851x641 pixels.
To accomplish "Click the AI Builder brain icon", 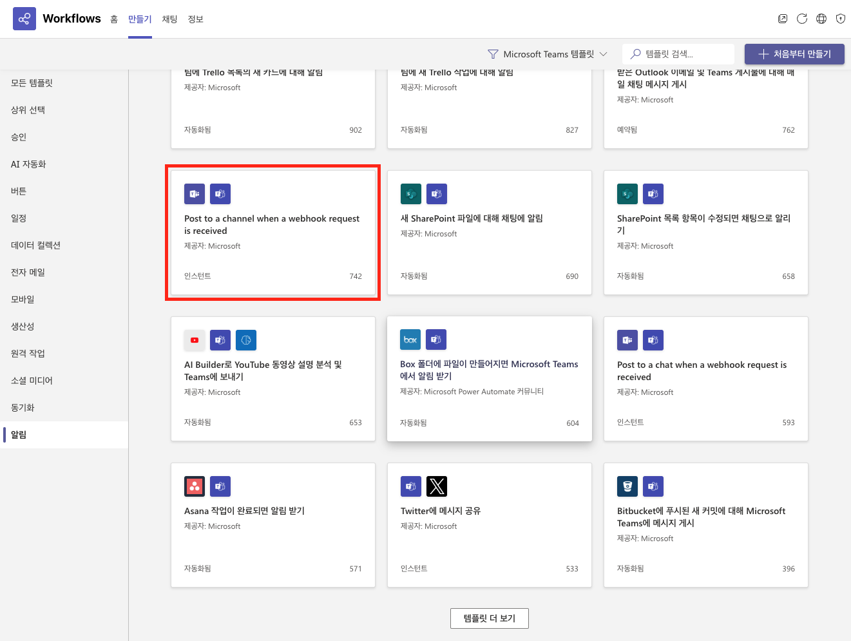I will pos(246,340).
